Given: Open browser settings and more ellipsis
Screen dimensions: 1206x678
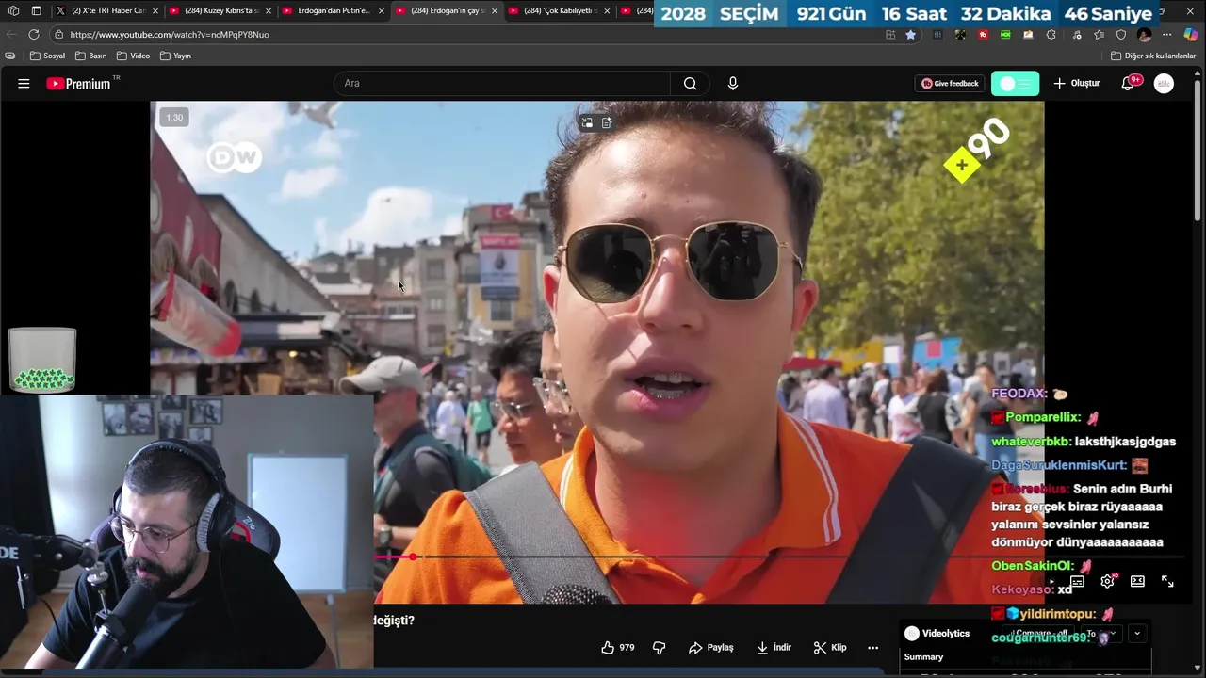Looking at the screenshot, I should [1166, 34].
